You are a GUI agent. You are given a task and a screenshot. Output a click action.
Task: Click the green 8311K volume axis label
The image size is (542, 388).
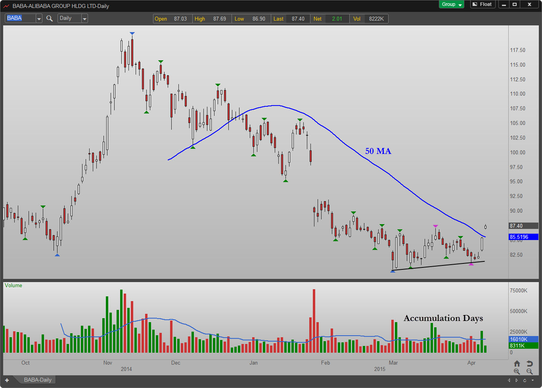(x=523, y=346)
